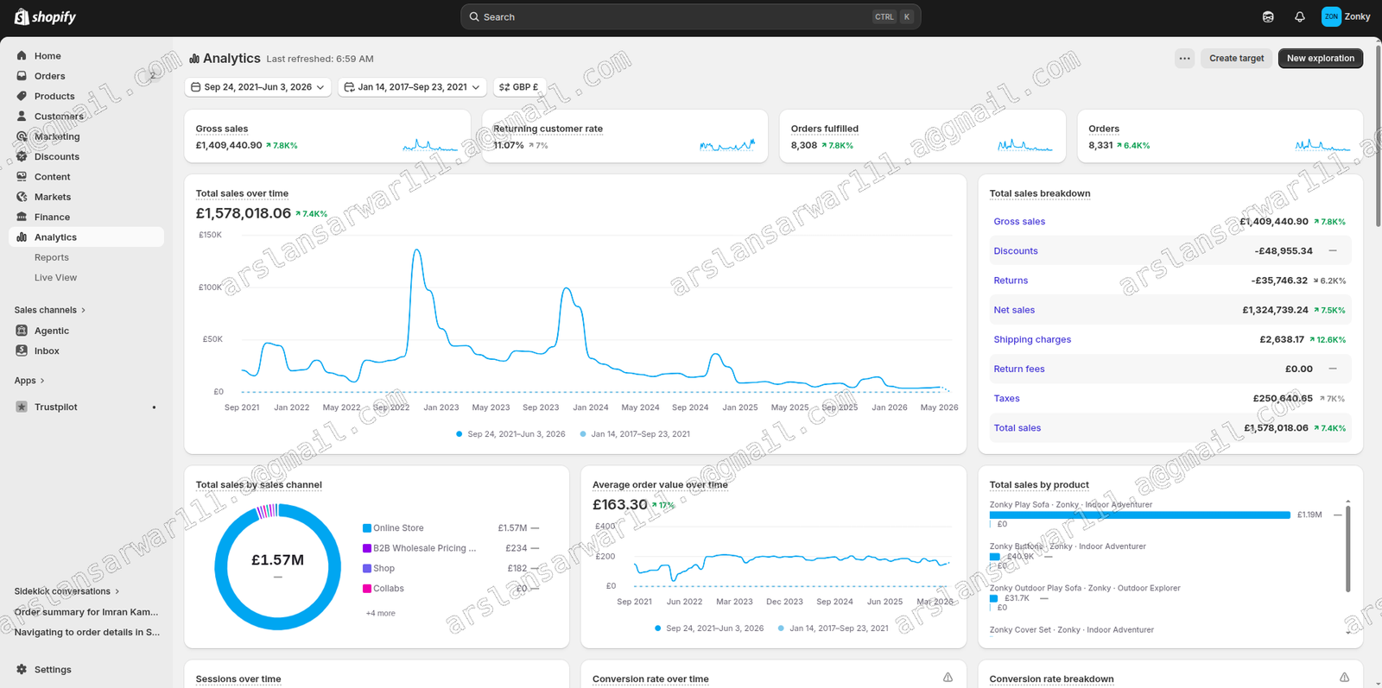Click the Content icon in sidebar
Image resolution: width=1382 pixels, height=688 pixels.
22,176
